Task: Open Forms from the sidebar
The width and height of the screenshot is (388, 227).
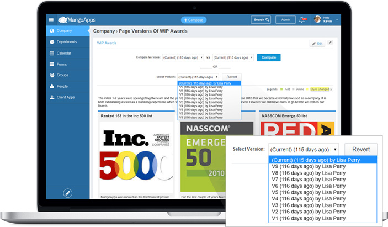Action: [x=68, y=65]
